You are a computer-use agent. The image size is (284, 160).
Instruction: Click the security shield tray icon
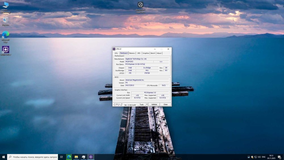coord(252,157)
